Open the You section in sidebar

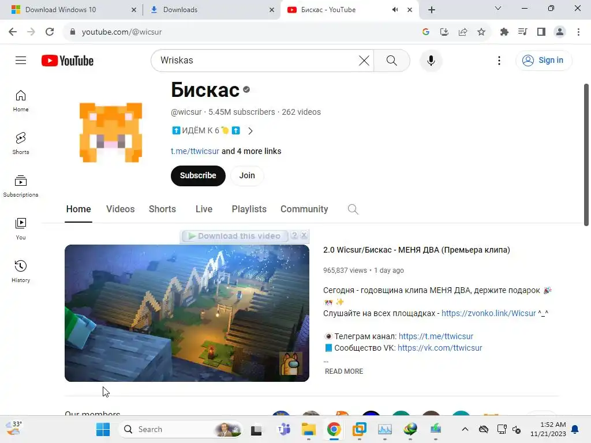21,228
